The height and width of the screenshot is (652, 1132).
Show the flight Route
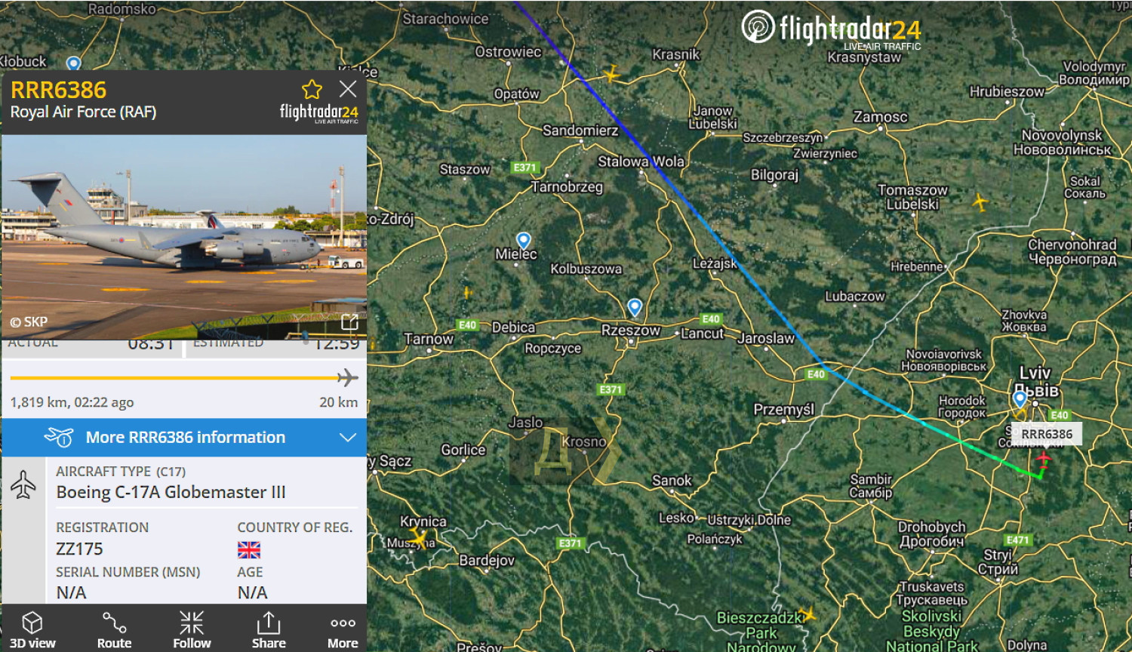tap(114, 630)
